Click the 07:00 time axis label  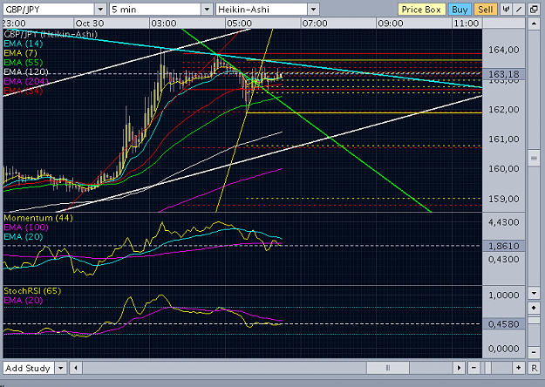point(315,24)
